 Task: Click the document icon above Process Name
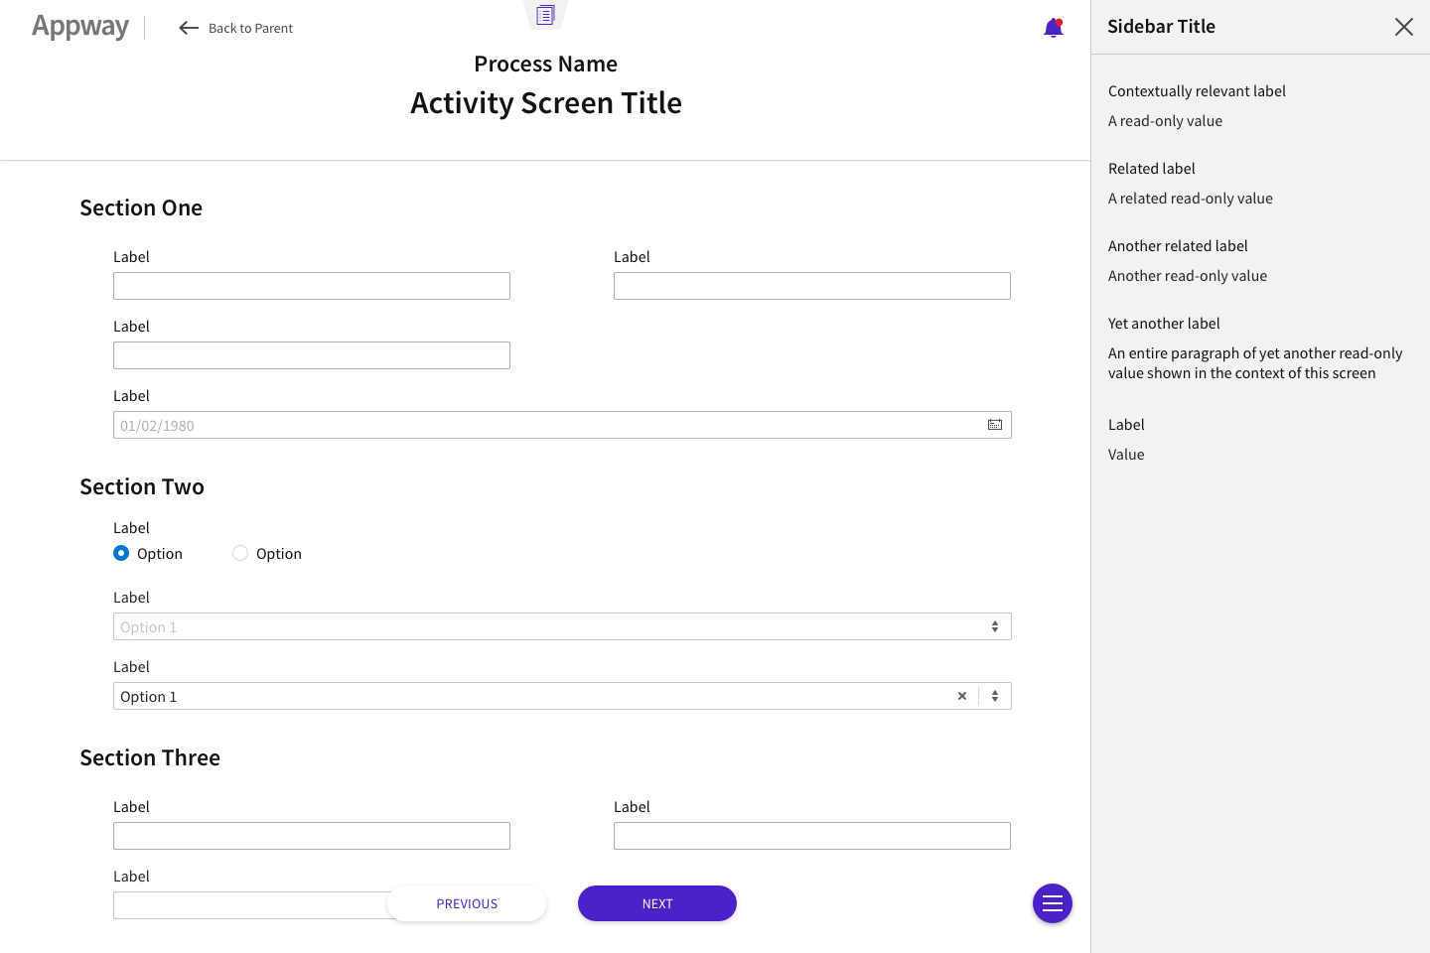[x=545, y=15]
